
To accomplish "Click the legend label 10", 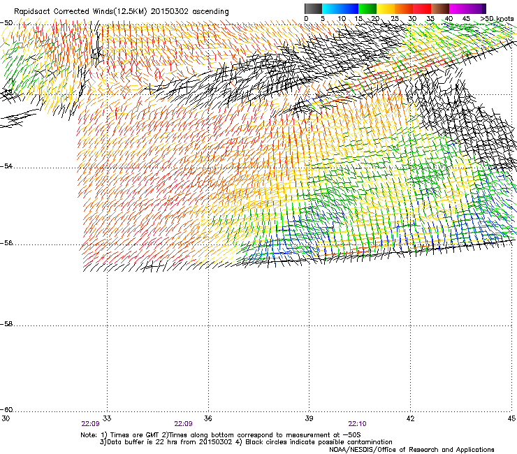I will tap(342, 19).
